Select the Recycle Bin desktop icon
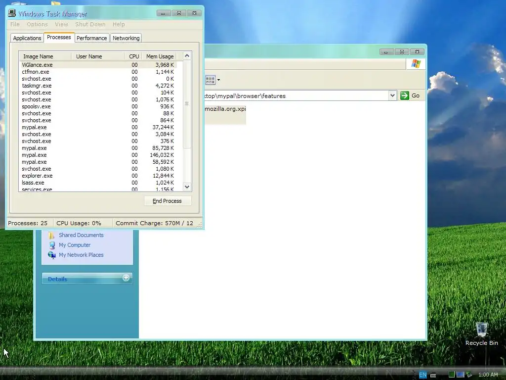 pos(481,334)
